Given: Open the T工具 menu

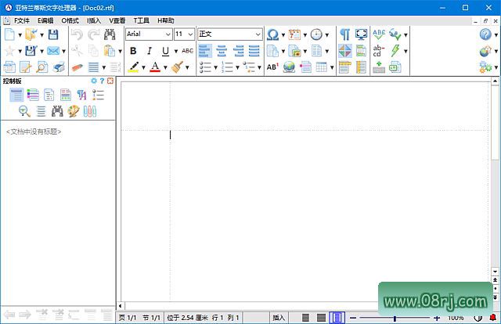Looking at the screenshot, I should (x=141, y=21).
